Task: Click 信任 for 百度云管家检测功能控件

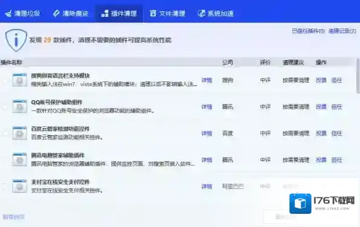Action: 336,133
